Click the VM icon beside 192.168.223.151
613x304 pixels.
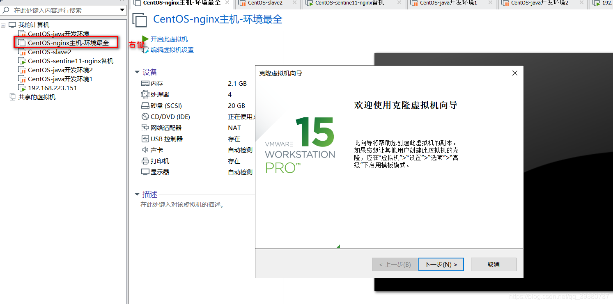point(22,88)
